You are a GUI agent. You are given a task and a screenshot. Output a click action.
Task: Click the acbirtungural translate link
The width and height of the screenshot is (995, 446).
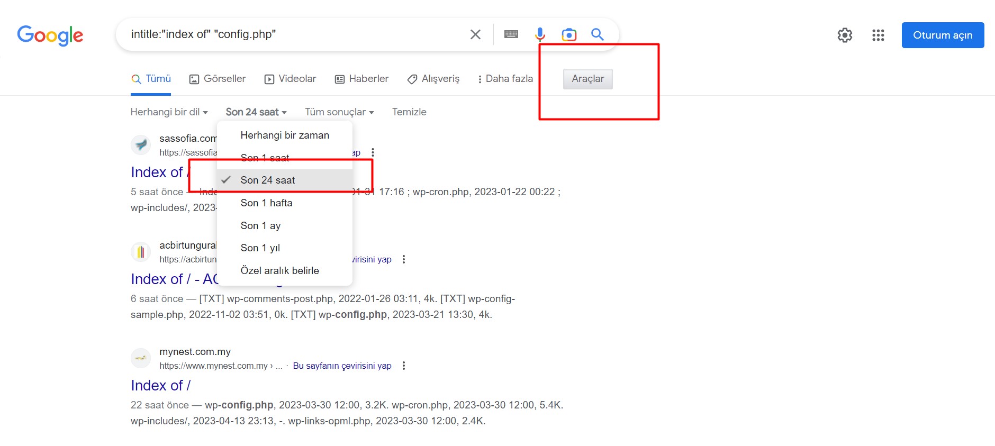coord(372,259)
